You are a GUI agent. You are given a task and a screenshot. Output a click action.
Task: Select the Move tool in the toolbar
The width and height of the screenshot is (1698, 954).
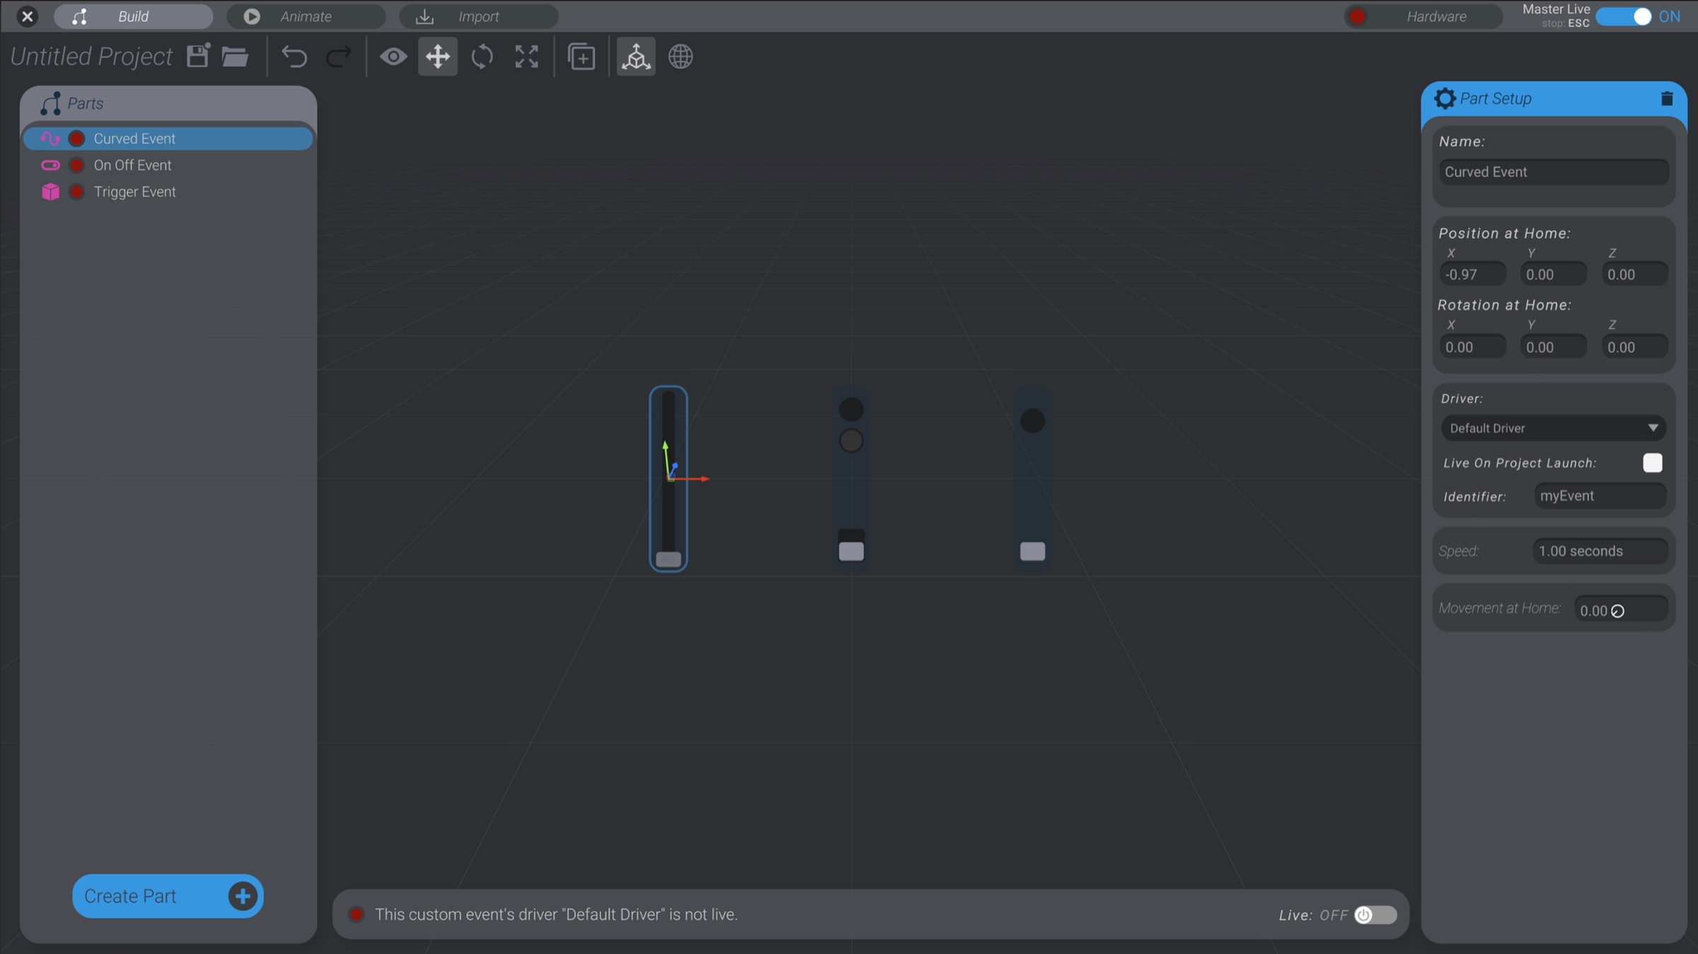[437, 57]
